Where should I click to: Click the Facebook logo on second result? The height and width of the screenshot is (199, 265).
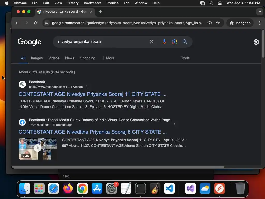[22, 122]
